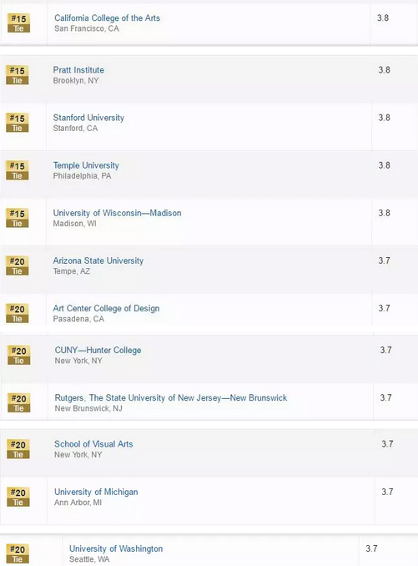
Task: Select 'San Francisco, CA' location text
Action: click(87, 28)
